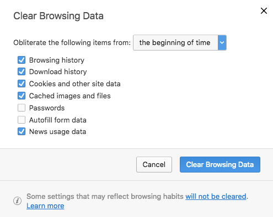Click the 'Autofill form data' label text
This screenshot has height=217, width=273.
point(58,120)
